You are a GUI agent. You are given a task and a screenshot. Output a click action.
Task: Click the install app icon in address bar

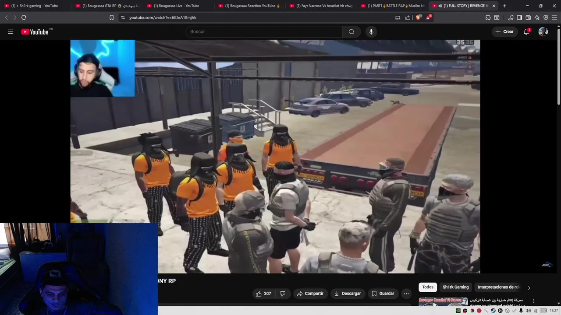(x=398, y=17)
